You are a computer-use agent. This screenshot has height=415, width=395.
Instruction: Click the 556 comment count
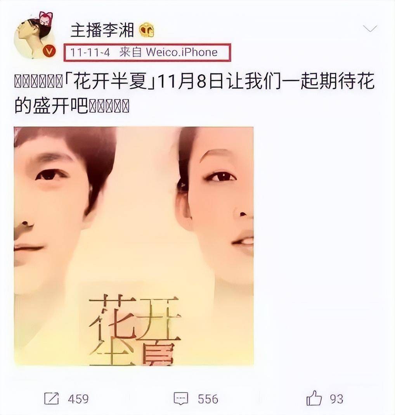point(208,399)
